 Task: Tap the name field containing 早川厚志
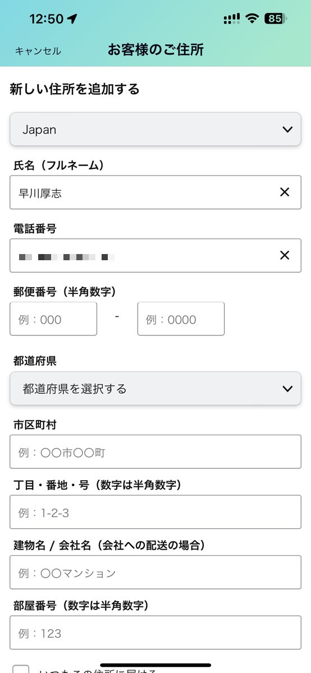click(155, 192)
